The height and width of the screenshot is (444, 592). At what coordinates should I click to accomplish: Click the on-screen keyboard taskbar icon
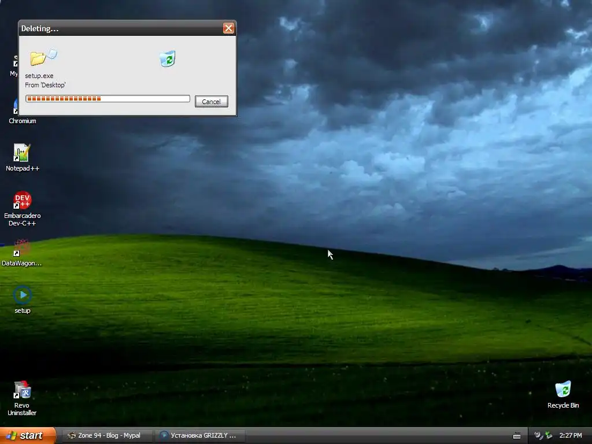click(517, 436)
